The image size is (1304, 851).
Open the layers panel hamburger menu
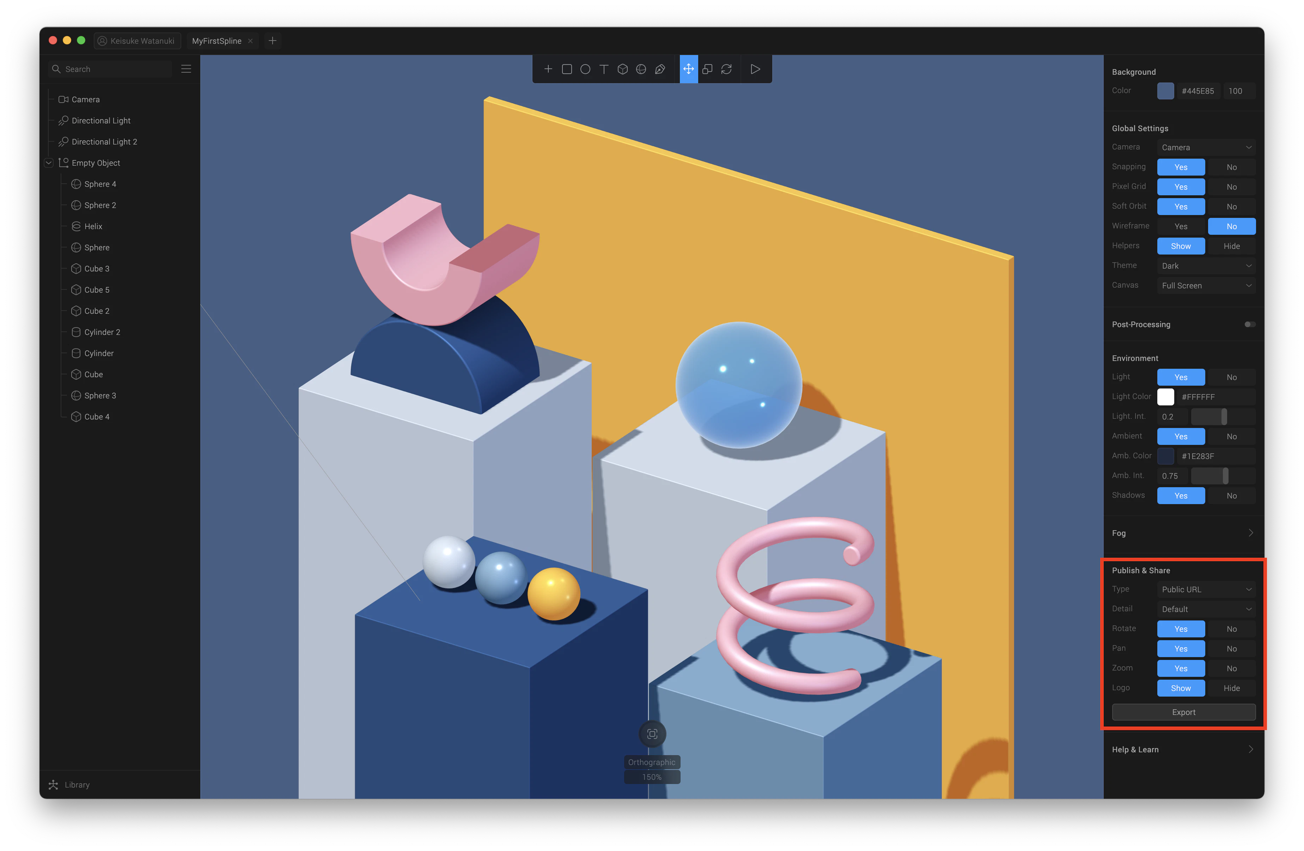[186, 69]
